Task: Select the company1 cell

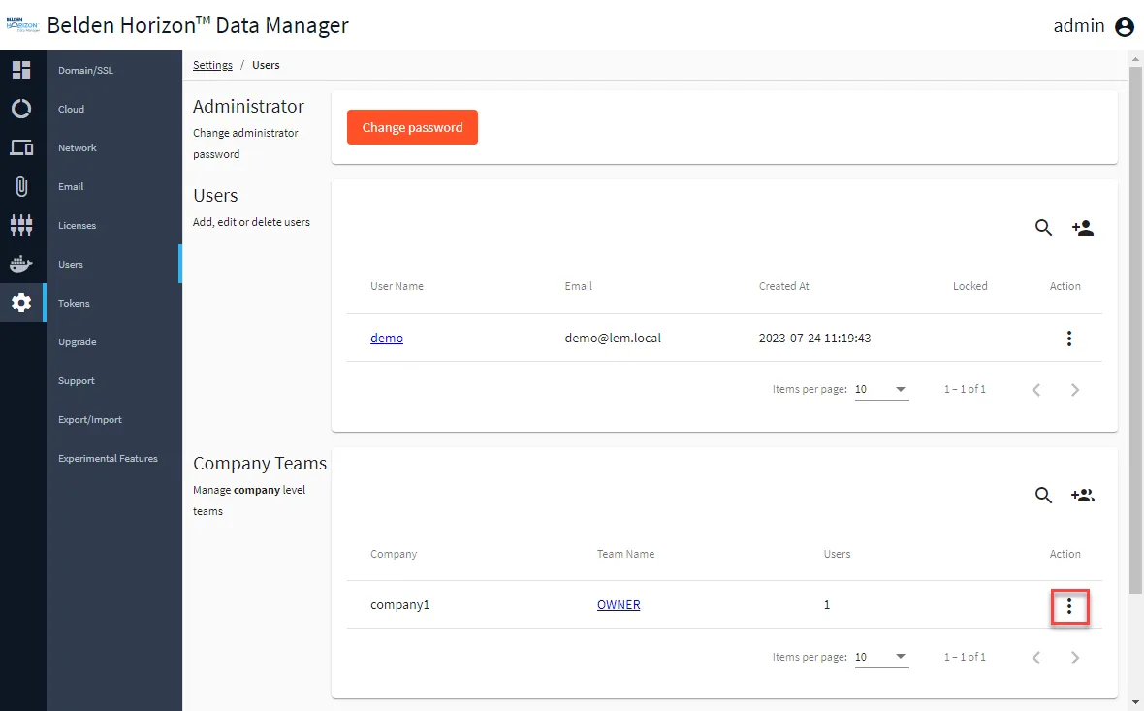Action: click(x=399, y=604)
